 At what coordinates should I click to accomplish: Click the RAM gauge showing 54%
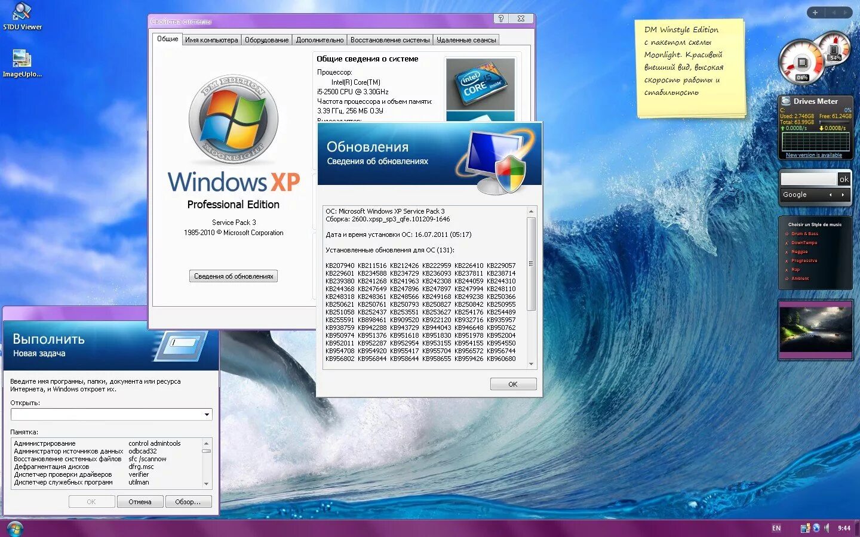(x=835, y=49)
